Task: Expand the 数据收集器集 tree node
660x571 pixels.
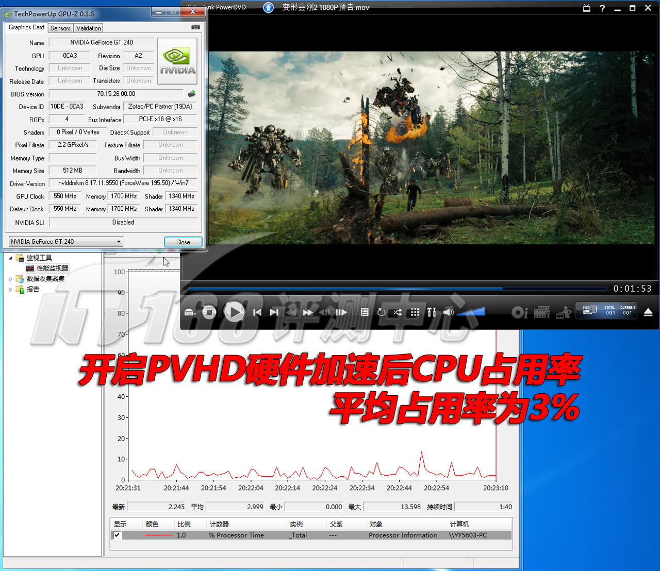Action: 11,279
